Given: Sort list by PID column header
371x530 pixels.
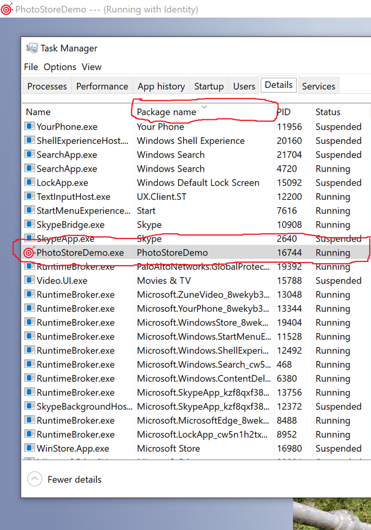Looking at the screenshot, I should coord(284,112).
